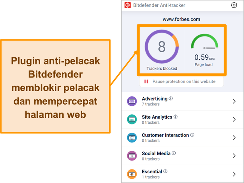Open settings via the gear icon
This screenshot has width=244, height=183.
tap(234, 5)
